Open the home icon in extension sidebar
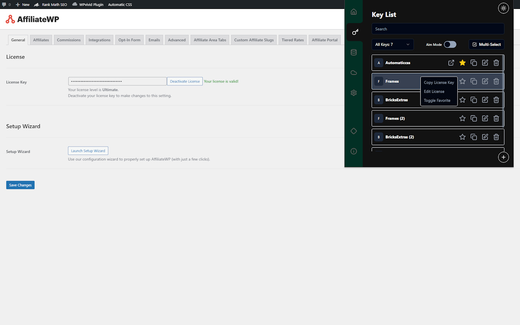The width and height of the screenshot is (520, 325). pyautogui.click(x=353, y=12)
